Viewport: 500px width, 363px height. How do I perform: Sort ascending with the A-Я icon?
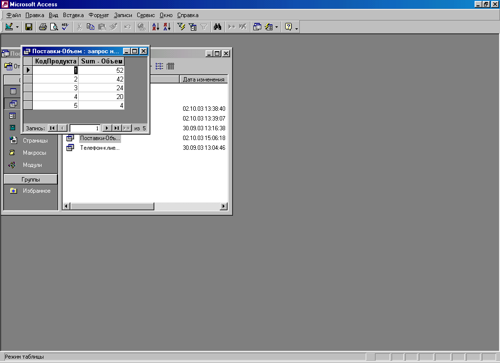pyautogui.click(x=156, y=27)
